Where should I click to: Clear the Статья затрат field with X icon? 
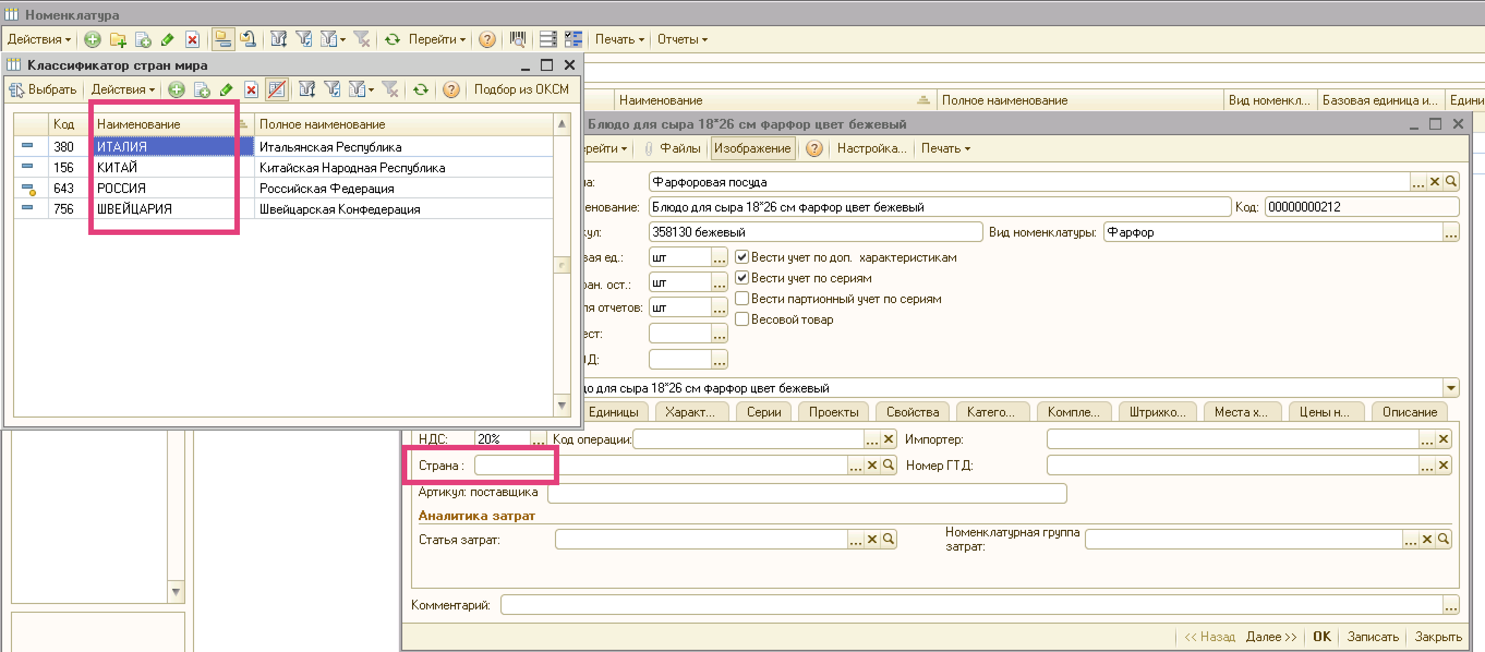point(872,539)
